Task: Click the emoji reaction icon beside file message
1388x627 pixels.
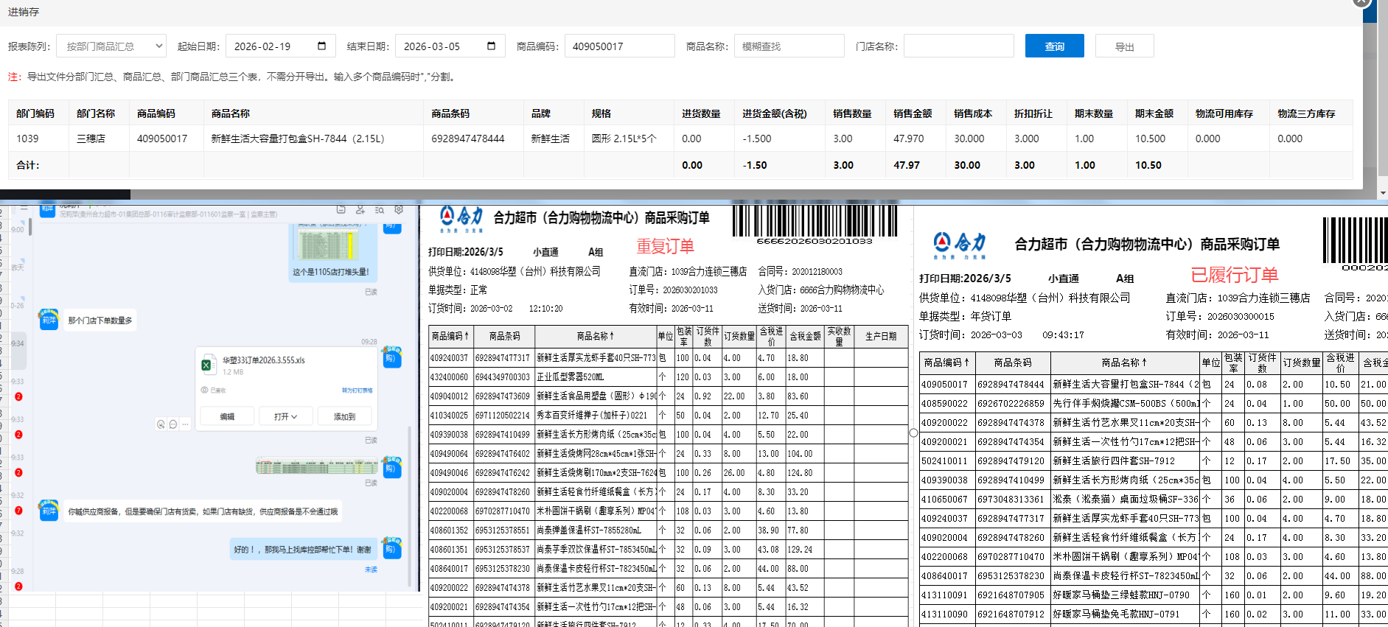Action: coord(161,424)
